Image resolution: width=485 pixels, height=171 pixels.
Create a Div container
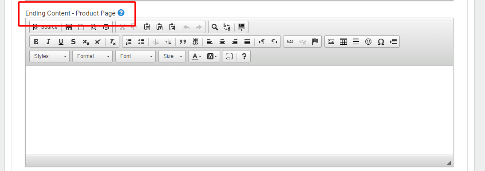pyautogui.click(x=195, y=42)
